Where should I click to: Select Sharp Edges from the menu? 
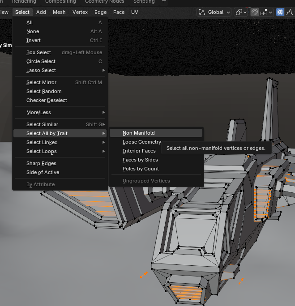click(41, 163)
